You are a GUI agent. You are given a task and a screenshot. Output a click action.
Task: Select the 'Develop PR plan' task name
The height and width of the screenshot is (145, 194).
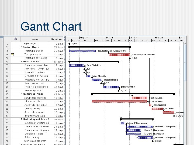[33, 134]
